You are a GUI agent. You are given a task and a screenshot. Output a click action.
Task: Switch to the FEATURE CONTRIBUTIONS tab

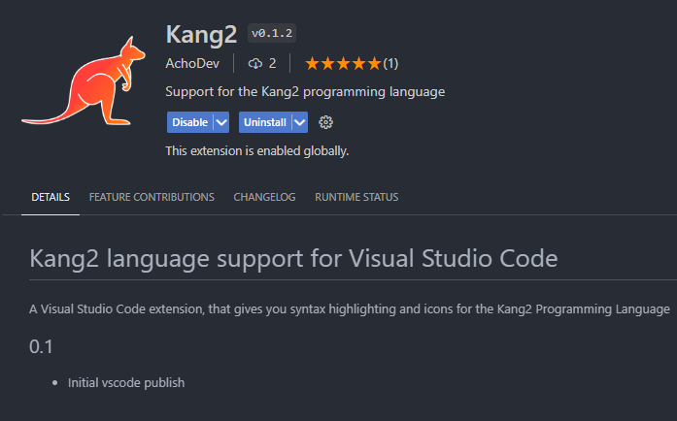(x=152, y=197)
